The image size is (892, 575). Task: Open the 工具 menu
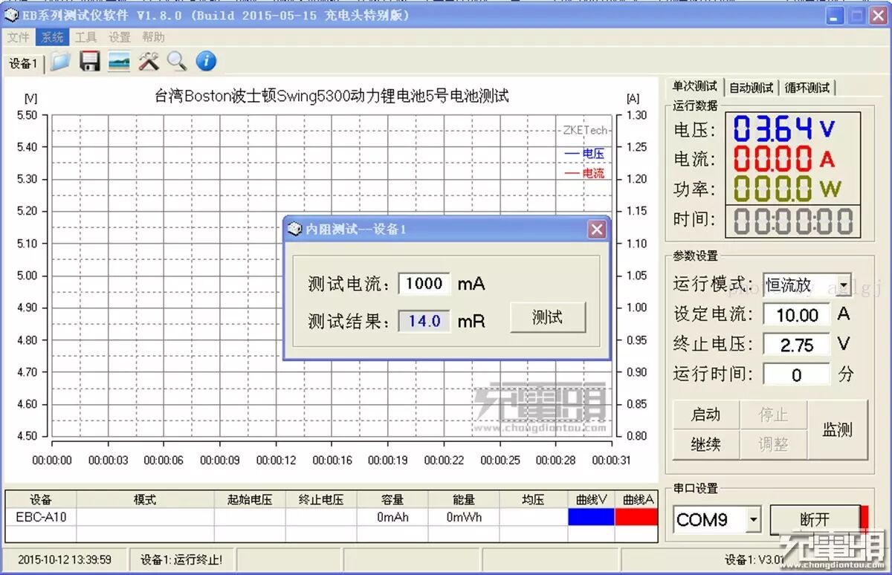[85, 37]
